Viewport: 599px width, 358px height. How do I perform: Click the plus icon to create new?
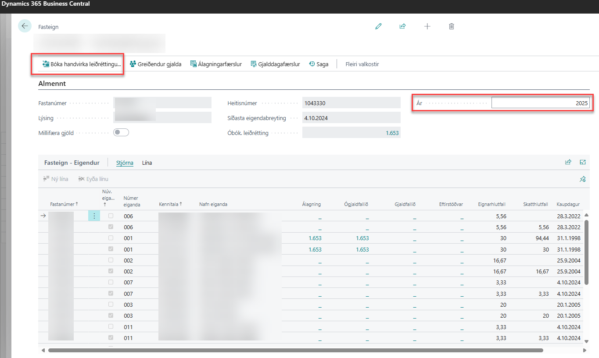click(x=427, y=26)
